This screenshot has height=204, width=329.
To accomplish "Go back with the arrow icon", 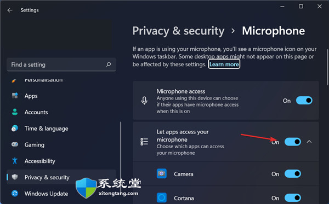I will 10,10.
